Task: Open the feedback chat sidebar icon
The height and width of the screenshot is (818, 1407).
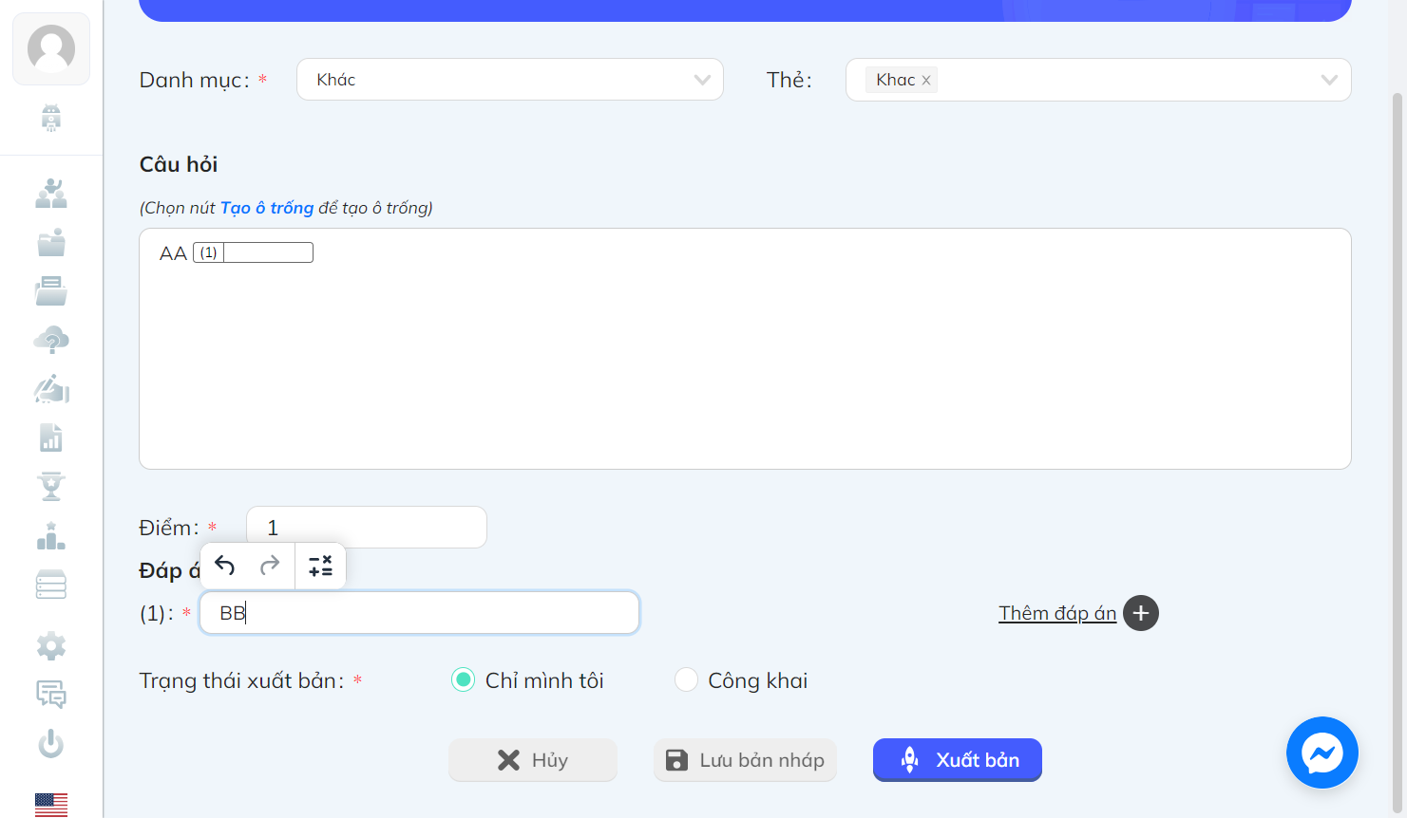Action: click(51, 695)
